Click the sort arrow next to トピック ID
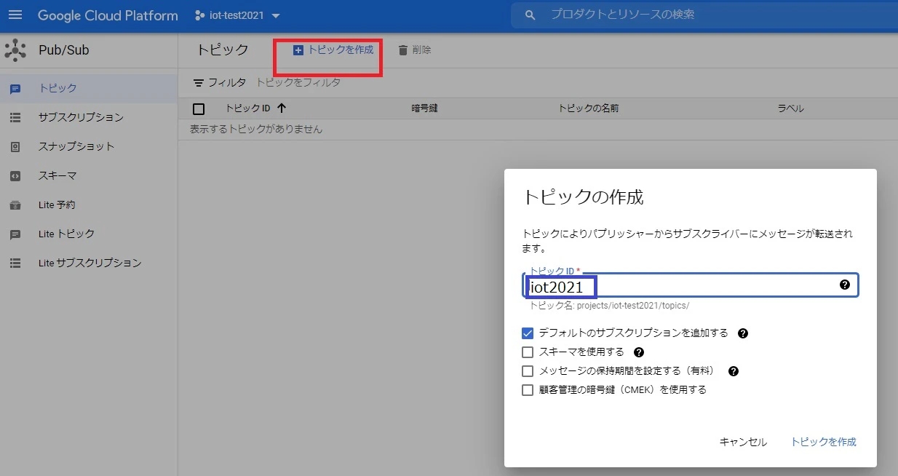The width and height of the screenshot is (898, 476). coord(282,108)
